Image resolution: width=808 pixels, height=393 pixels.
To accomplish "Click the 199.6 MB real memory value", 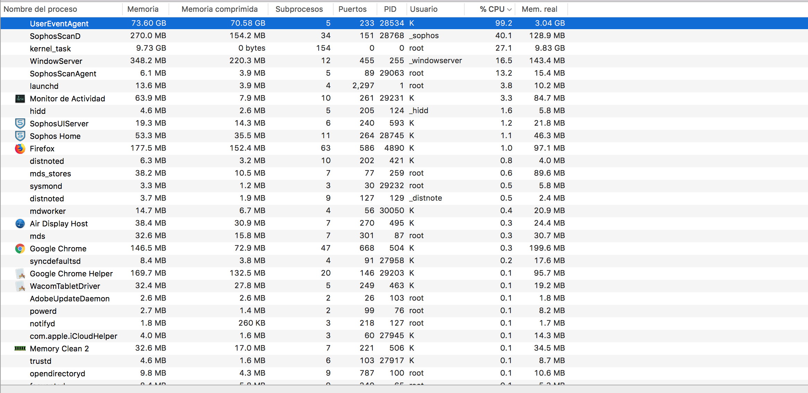I will click(x=547, y=248).
